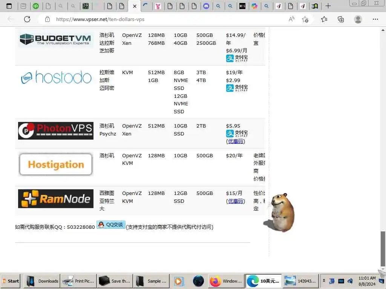Select the $19/年 price in Hostodo row

tap(234, 73)
